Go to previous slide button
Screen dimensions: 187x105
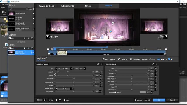point(138,100)
